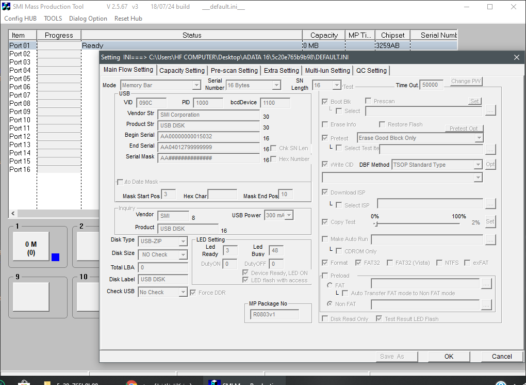Click browse button for Non FAT path

coord(486,304)
